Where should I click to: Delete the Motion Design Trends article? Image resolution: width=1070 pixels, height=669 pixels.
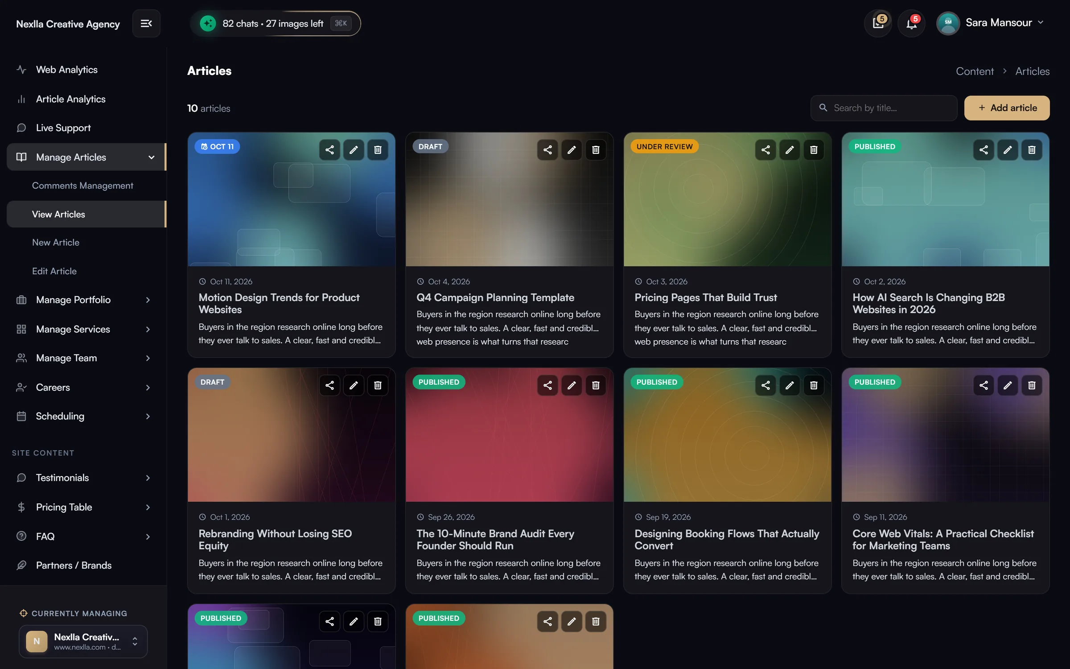pos(378,150)
